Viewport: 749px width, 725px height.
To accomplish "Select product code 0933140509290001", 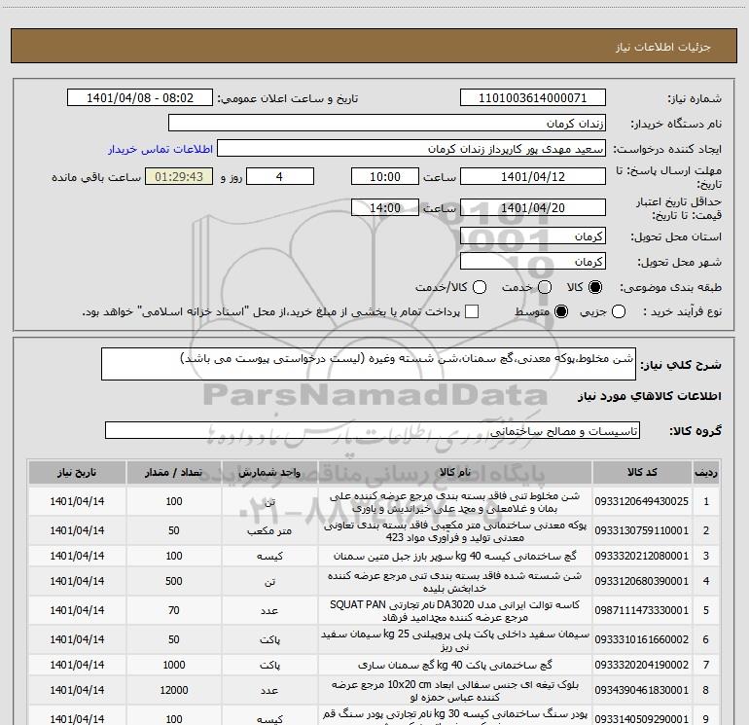I will [x=642, y=719].
